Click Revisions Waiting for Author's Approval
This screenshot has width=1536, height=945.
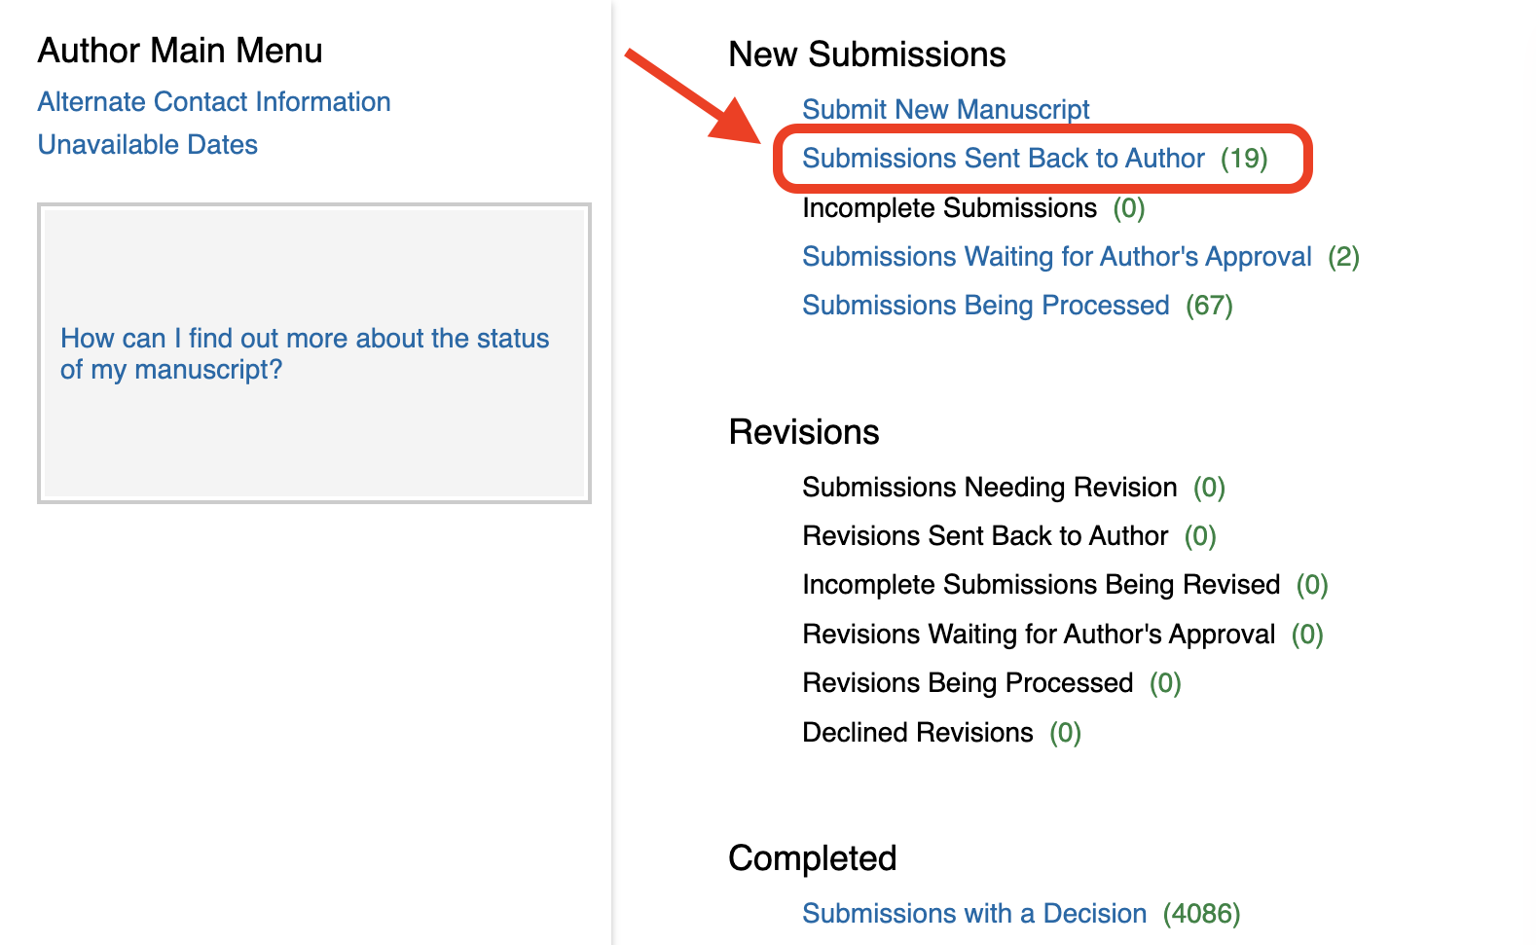pyautogui.click(x=1038, y=635)
